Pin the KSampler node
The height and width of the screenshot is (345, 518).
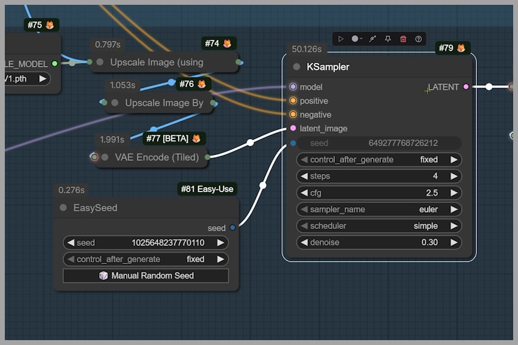point(388,39)
